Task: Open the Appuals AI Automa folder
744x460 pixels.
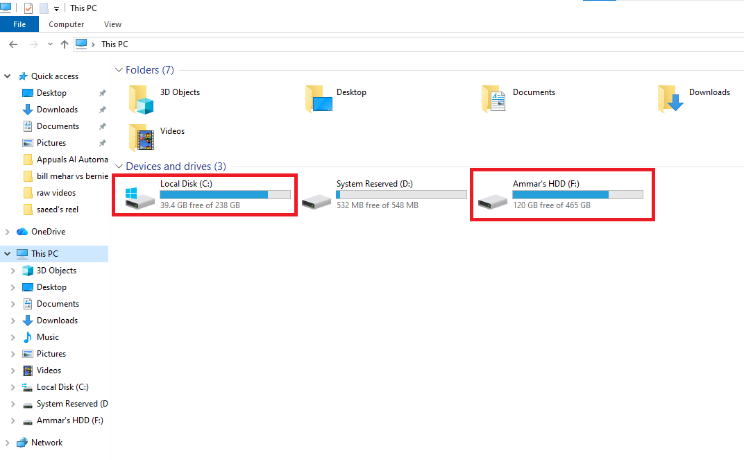Action: point(72,160)
